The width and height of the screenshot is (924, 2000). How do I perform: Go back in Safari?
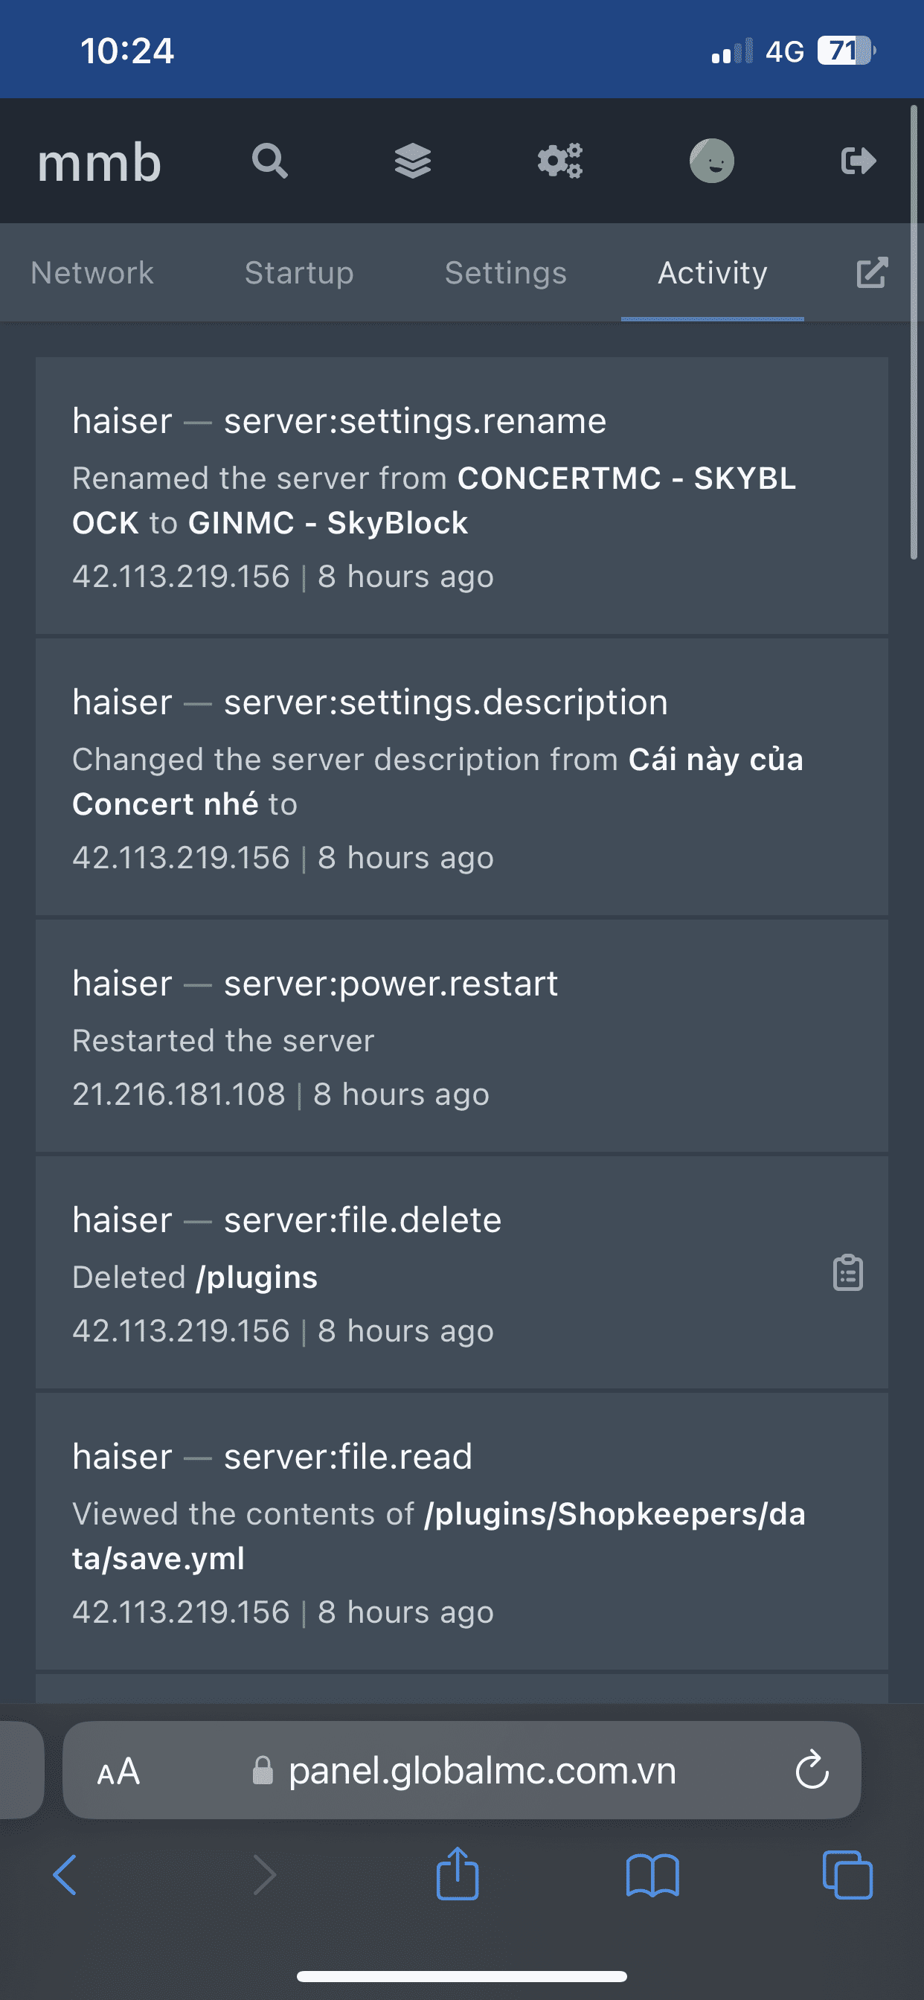(x=65, y=1875)
